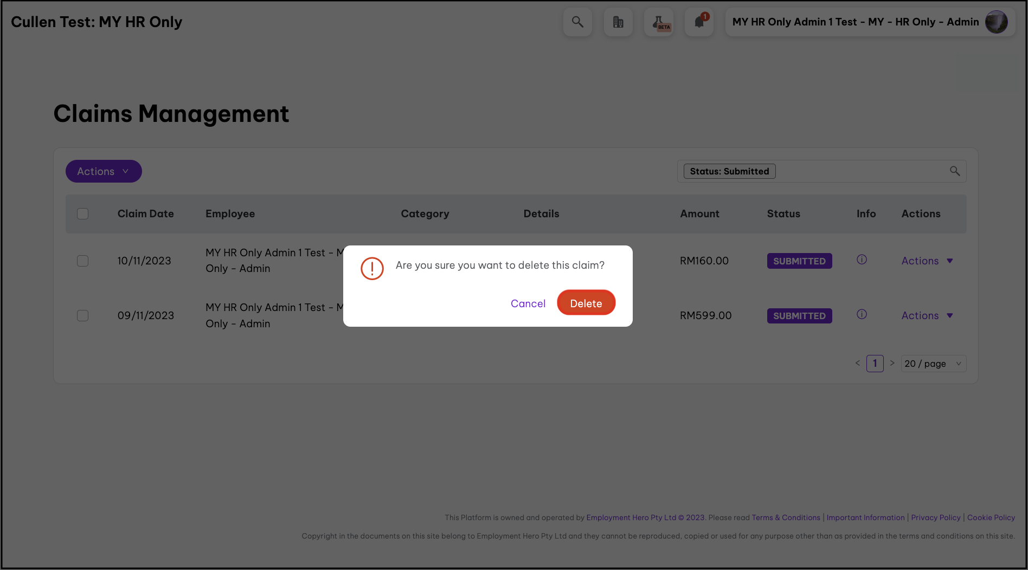Click the search icon in the status filter
The height and width of the screenshot is (570, 1028).
[x=955, y=171]
